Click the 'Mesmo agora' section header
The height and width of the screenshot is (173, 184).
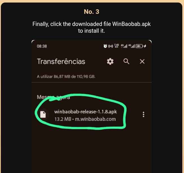(x=53, y=97)
